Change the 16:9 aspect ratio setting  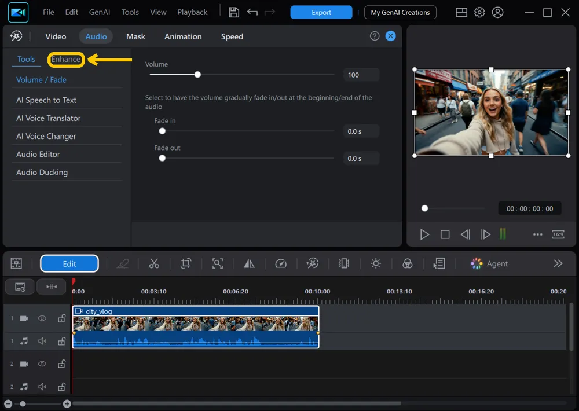tap(558, 234)
